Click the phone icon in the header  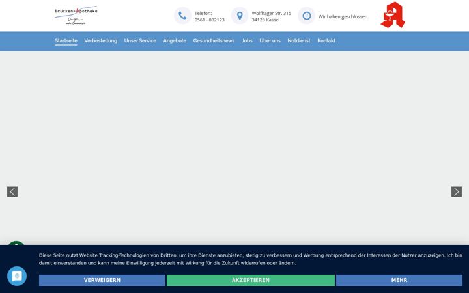pyautogui.click(x=182, y=16)
